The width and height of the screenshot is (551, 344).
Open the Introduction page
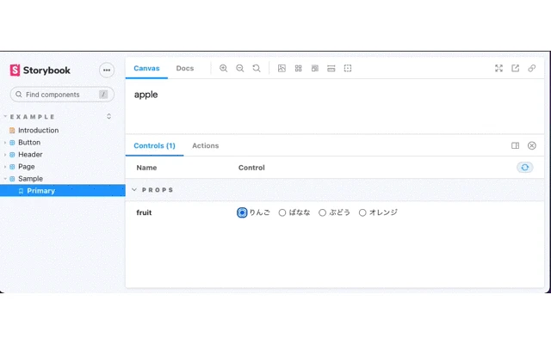click(38, 130)
